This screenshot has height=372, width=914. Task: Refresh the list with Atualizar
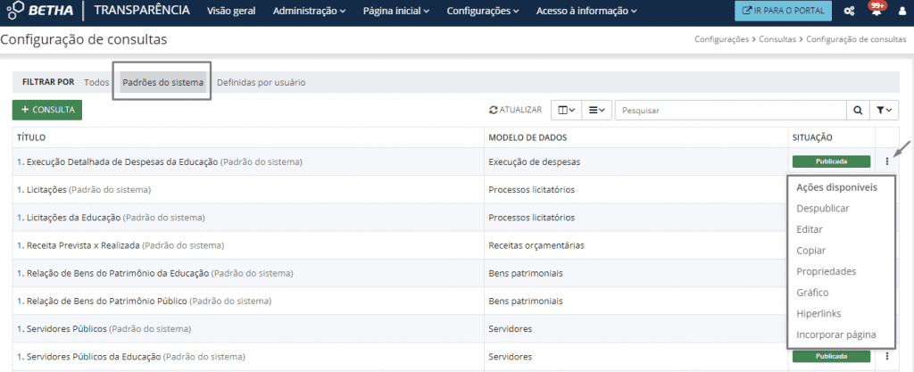[515, 110]
